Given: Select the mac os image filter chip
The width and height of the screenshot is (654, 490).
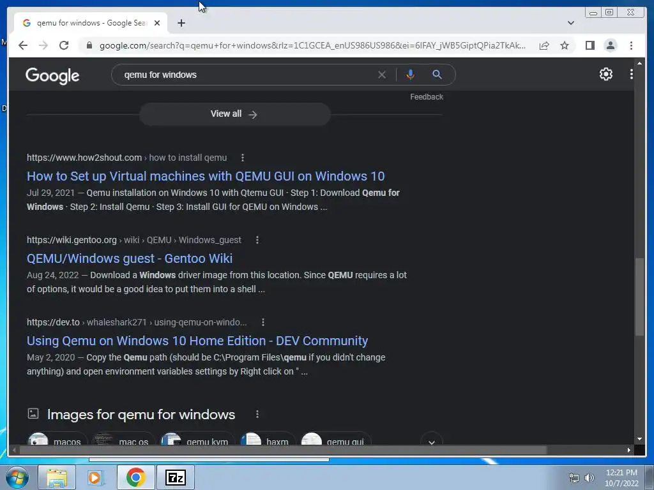Looking at the screenshot, I should pos(123,438).
